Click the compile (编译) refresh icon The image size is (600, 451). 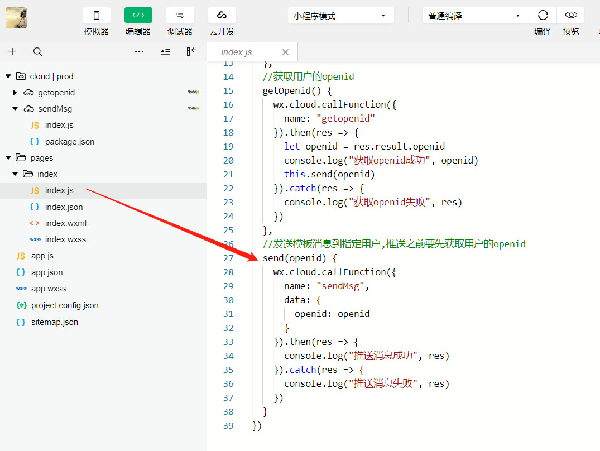pos(543,15)
